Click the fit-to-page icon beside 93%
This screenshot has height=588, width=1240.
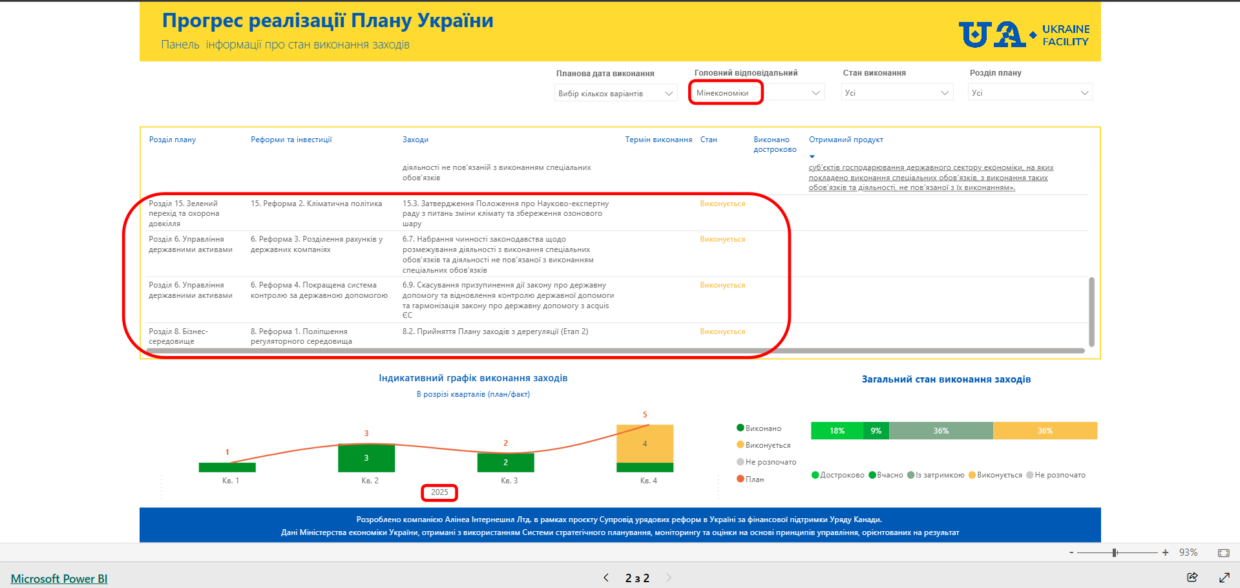[x=1223, y=552]
